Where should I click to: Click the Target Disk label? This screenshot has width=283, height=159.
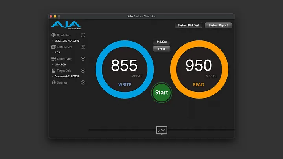(x=64, y=71)
